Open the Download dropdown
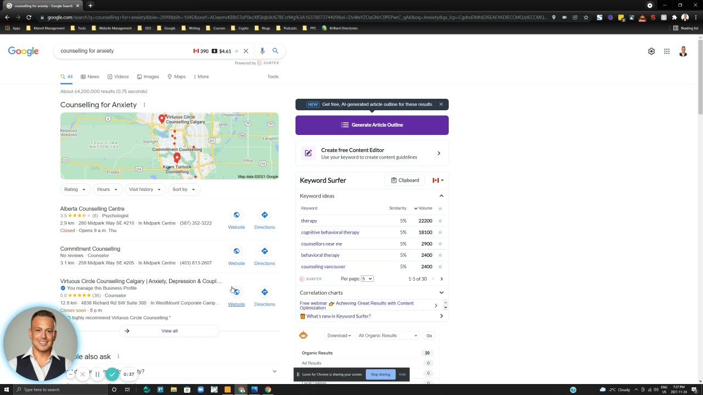Screen dimensions: 703x395 [339, 336]
